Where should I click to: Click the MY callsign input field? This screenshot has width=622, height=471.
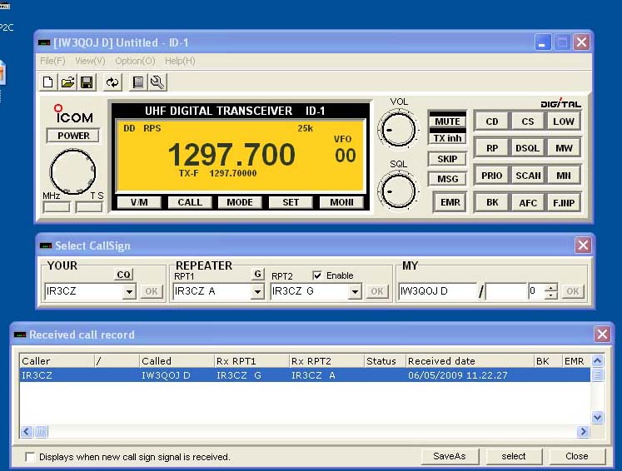tap(437, 291)
